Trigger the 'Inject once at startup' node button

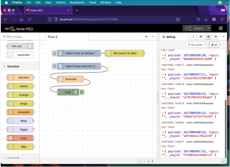click(54, 53)
